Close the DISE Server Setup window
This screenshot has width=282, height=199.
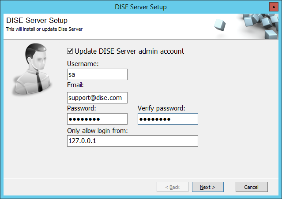274,7
